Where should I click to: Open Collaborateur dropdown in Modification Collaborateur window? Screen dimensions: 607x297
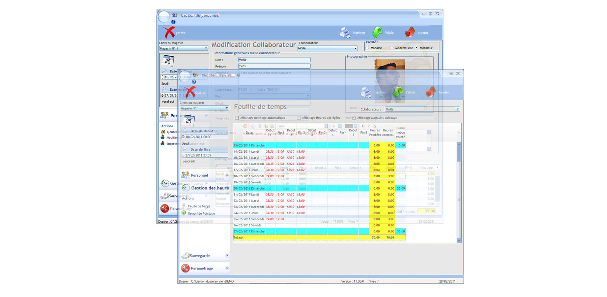pos(355,48)
